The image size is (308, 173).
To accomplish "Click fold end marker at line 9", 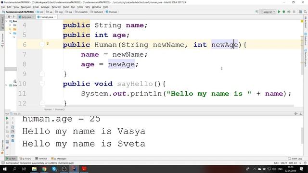I will pyautogui.click(x=42, y=74).
